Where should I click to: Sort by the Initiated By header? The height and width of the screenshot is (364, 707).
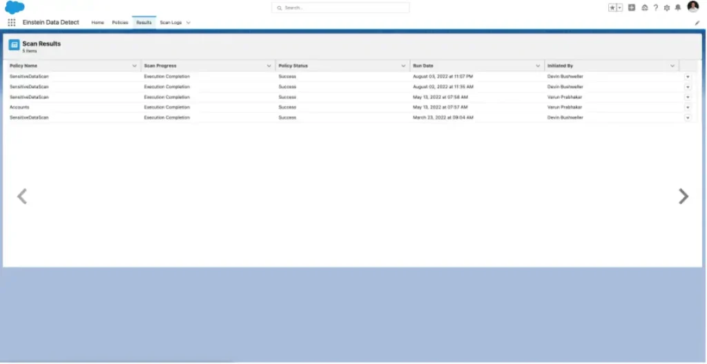560,66
